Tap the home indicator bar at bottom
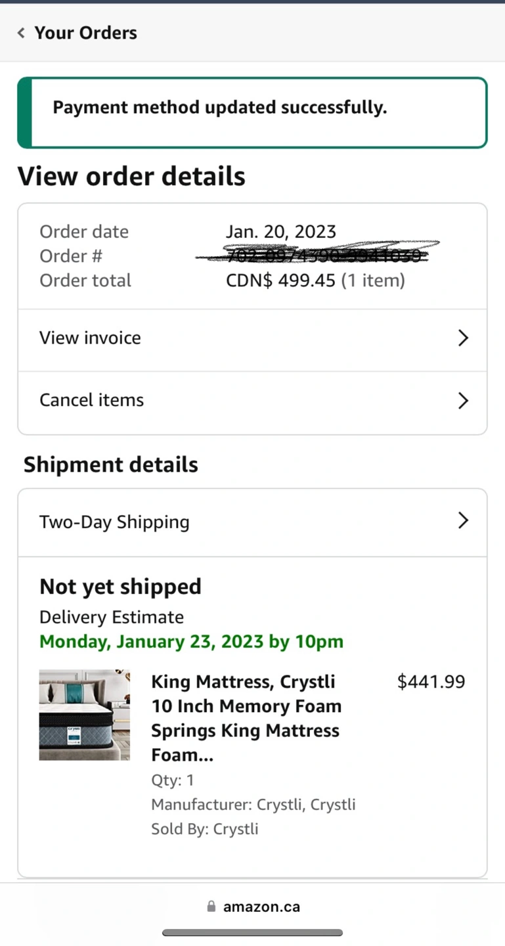The image size is (505, 946). [x=252, y=933]
